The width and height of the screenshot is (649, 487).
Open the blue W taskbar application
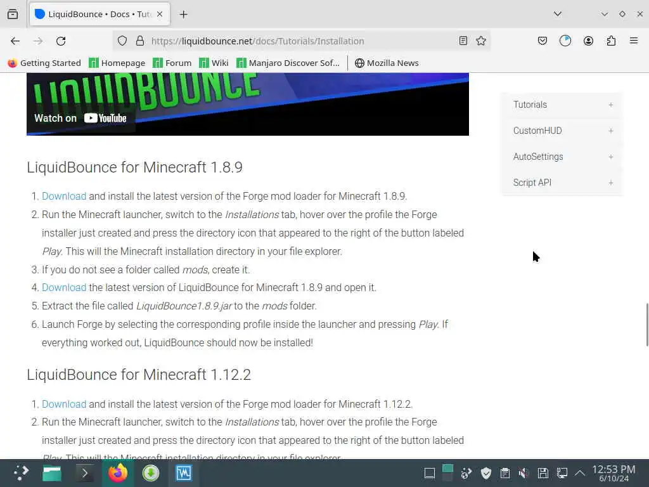pos(184,473)
